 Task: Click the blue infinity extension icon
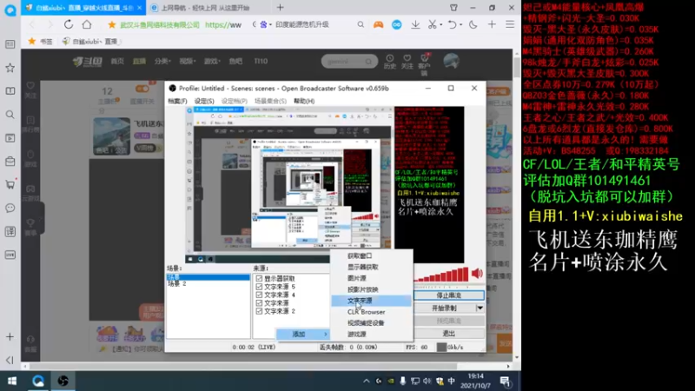click(x=397, y=25)
